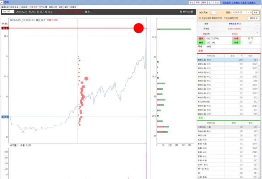Click the 31.7 price tag on chart axis
Screen dimensions: 262x179
(x=5, y=28)
